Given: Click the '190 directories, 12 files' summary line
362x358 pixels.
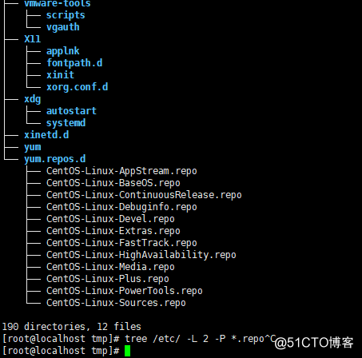Looking at the screenshot, I should 72,327.
